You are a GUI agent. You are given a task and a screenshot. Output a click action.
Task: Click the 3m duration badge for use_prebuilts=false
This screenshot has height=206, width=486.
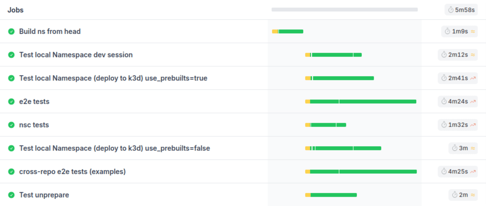(x=463, y=148)
